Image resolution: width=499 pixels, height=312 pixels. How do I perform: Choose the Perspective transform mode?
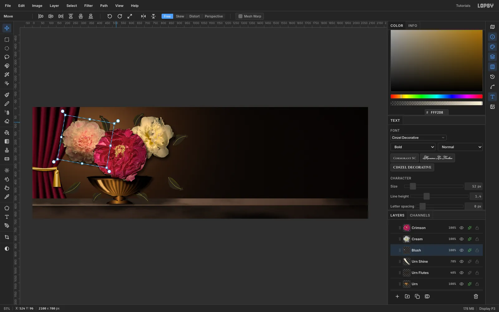(x=214, y=16)
